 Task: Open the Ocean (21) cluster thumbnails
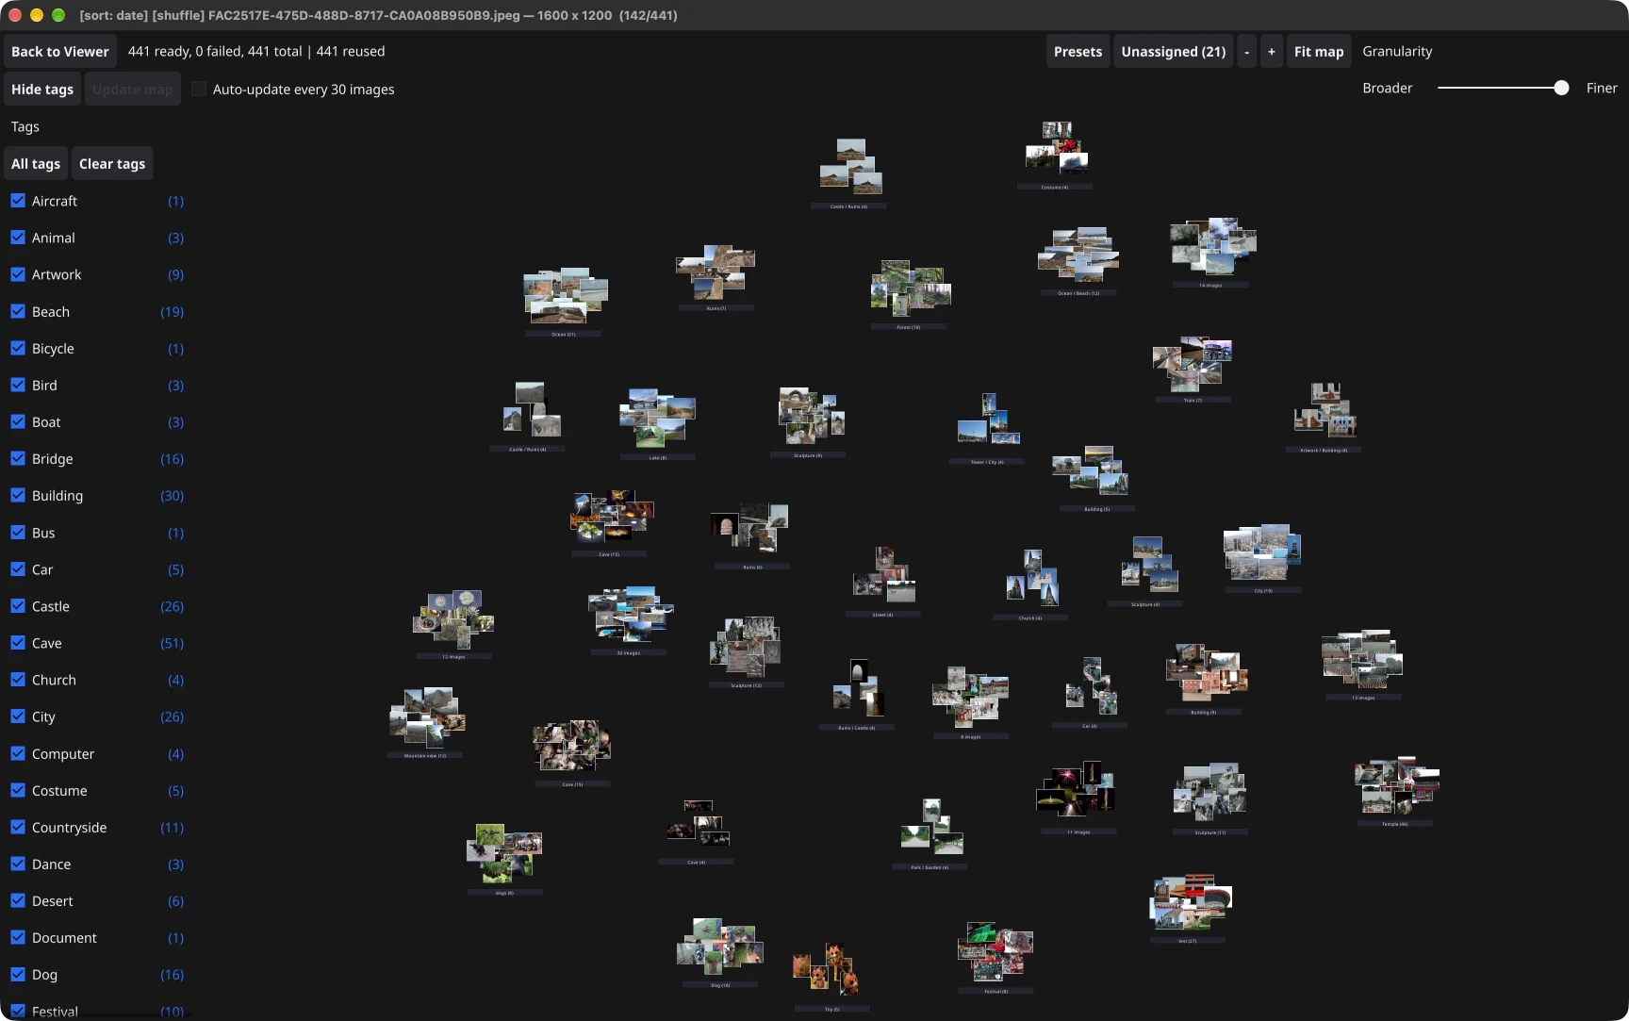566,295
